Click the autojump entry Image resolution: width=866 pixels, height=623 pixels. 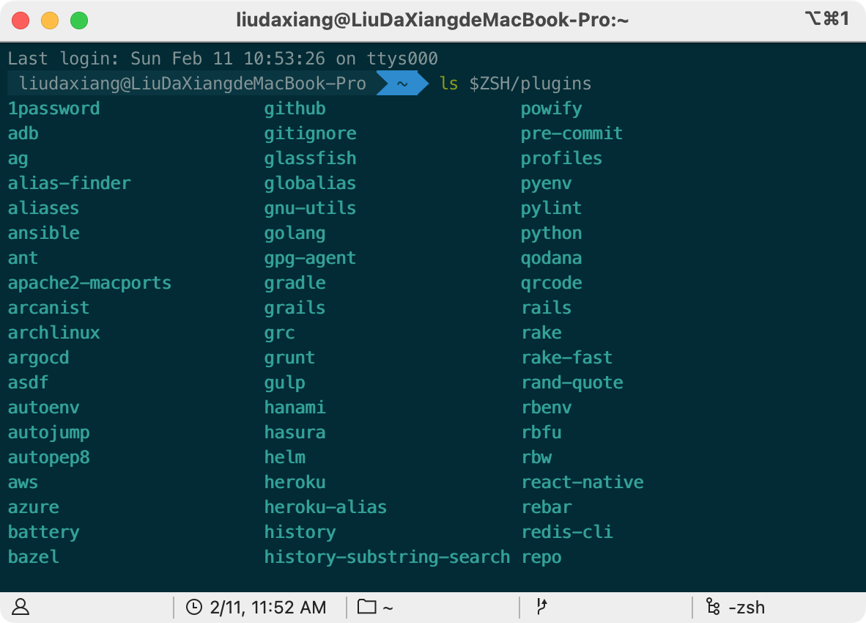[48, 433]
